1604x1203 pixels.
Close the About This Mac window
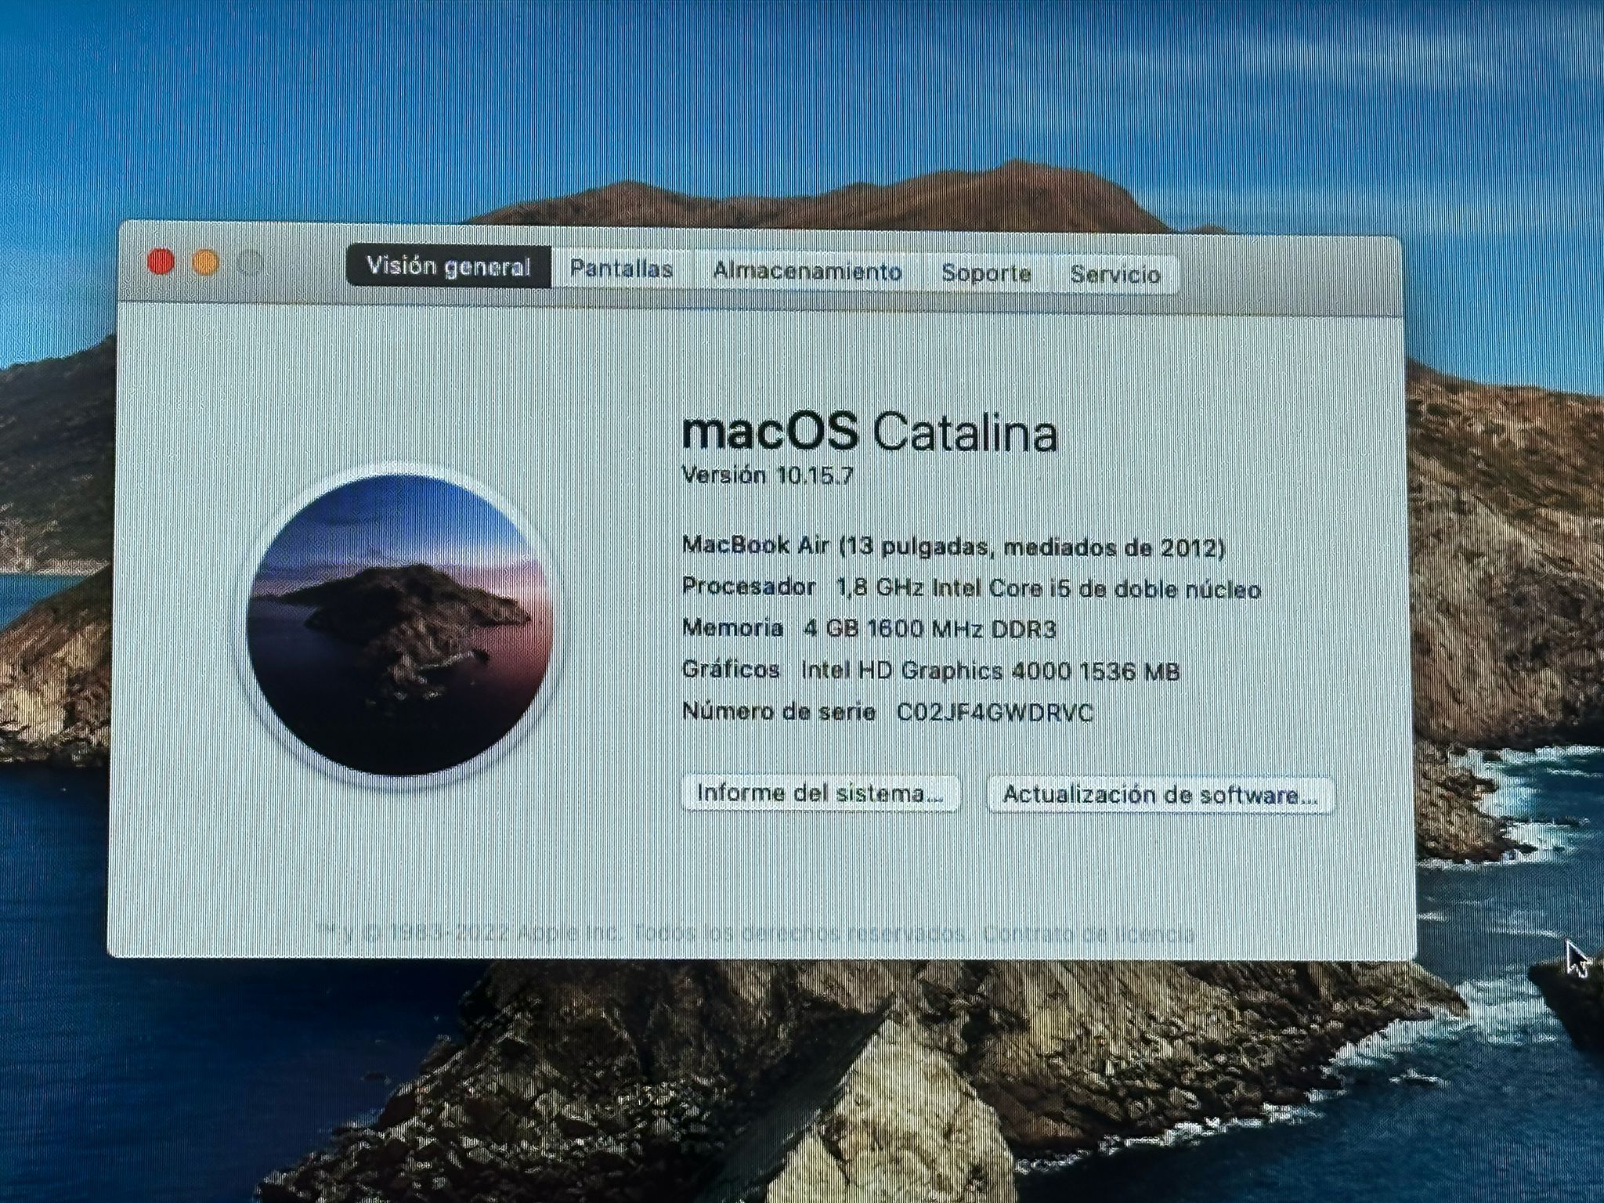tap(161, 261)
